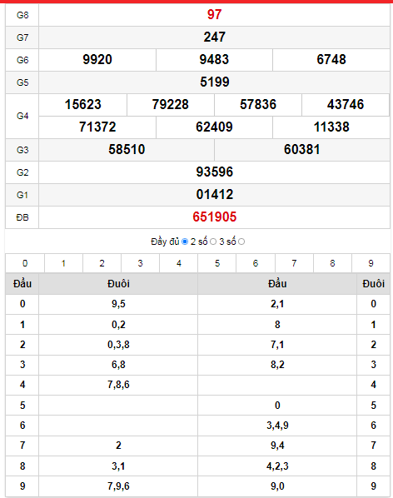Pick digit 6 in the number filter row
Viewport: 393px width, 498px height.
pyautogui.click(x=256, y=263)
